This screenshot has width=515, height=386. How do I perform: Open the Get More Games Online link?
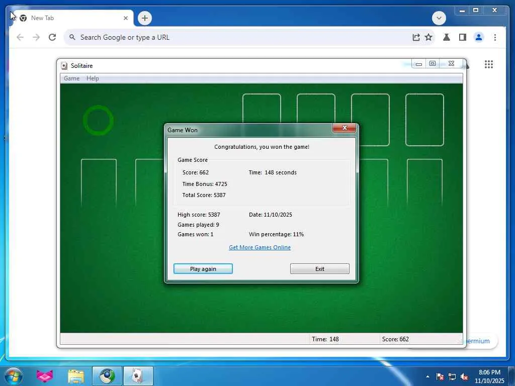click(x=260, y=247)
